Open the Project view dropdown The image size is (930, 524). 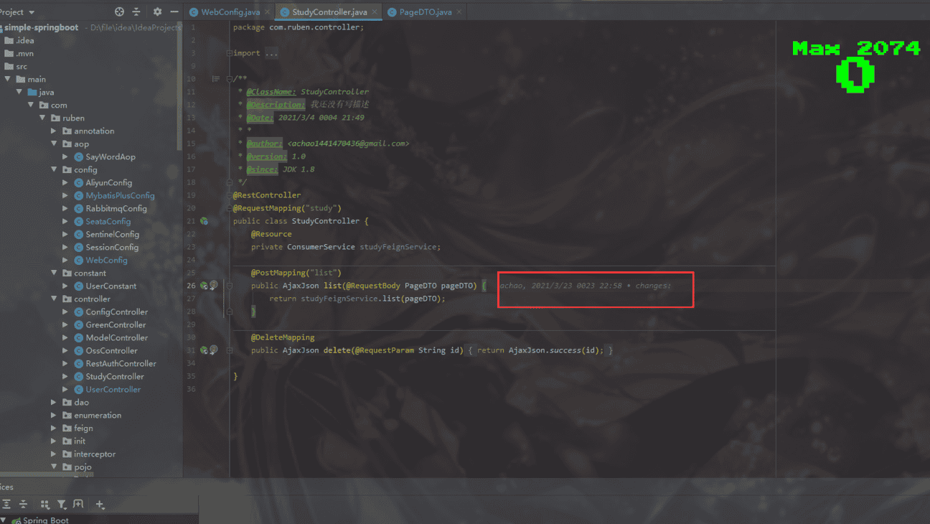32,12
